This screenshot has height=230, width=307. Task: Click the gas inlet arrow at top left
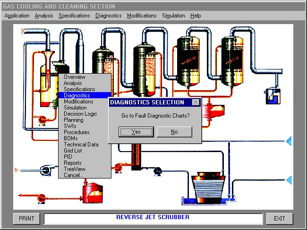[x=23, y=31]
